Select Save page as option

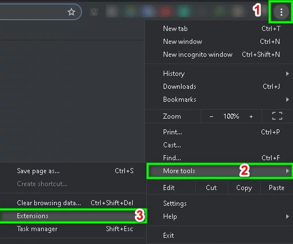click(x=73, y=171)
